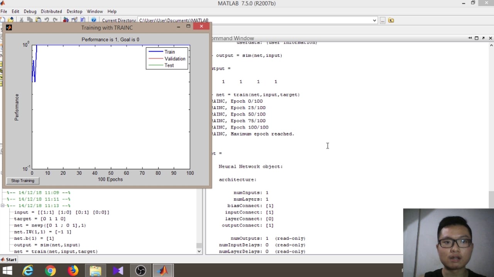Open the Distributed menu
Viewport: 494px width, 277px height.
[51, 12]
